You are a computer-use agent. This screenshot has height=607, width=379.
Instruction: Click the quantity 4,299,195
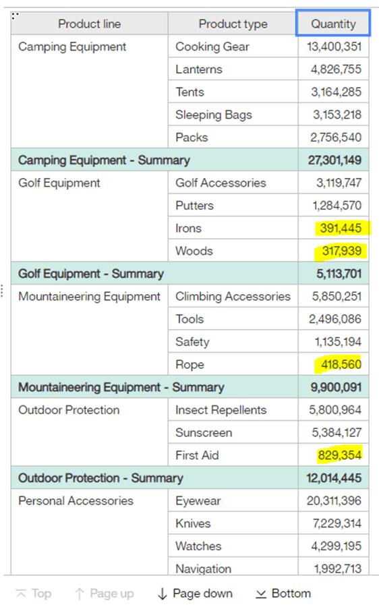tap(336, 546)
